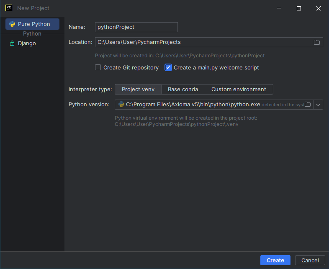Choose the Custom environment option
Image resolution: width=329 pixels, height=269 pixels.
[239, 89]
